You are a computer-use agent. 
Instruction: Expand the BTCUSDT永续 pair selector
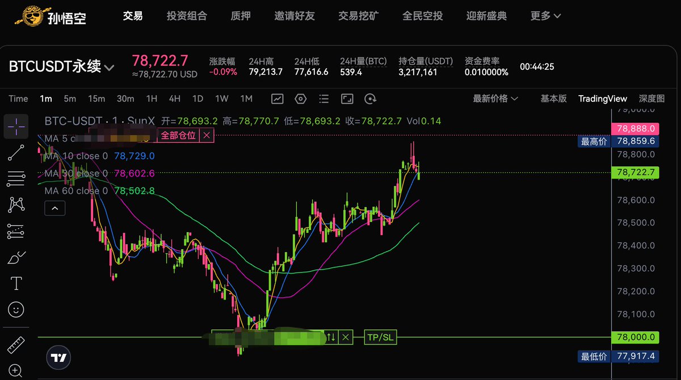tap(61, 67)
